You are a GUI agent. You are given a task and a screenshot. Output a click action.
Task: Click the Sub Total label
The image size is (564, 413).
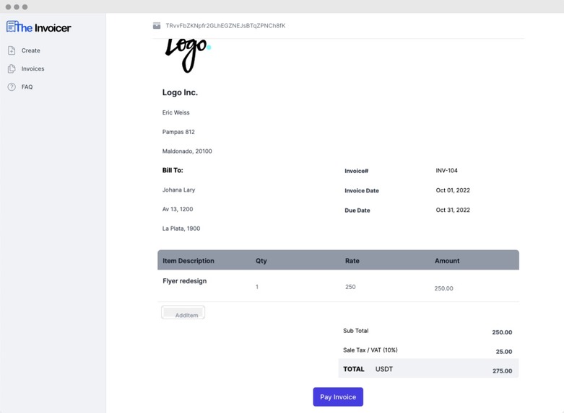356,331
